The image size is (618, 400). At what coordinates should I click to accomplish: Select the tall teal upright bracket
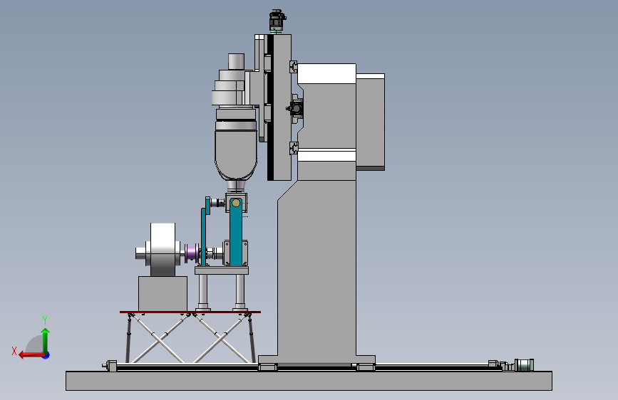tap(236, 231)
